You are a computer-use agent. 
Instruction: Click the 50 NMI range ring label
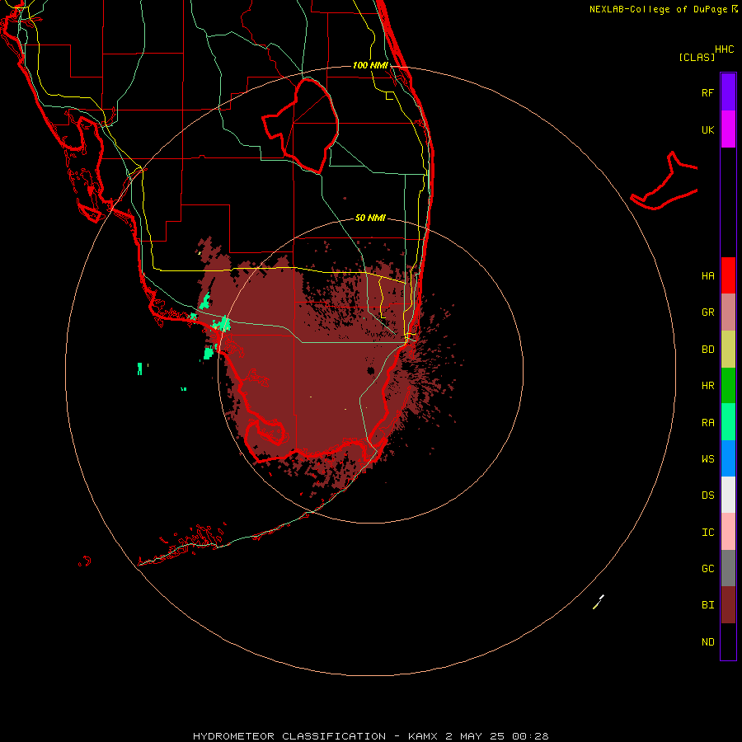click(370, 218)
